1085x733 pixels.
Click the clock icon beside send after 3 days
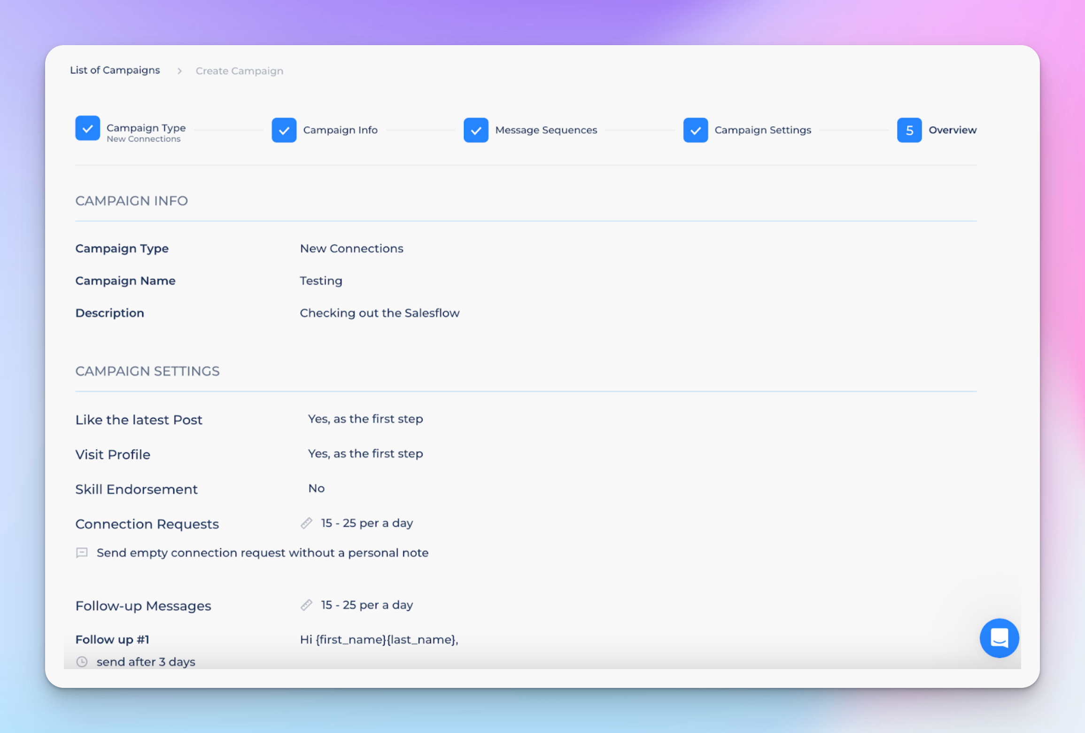82,662
